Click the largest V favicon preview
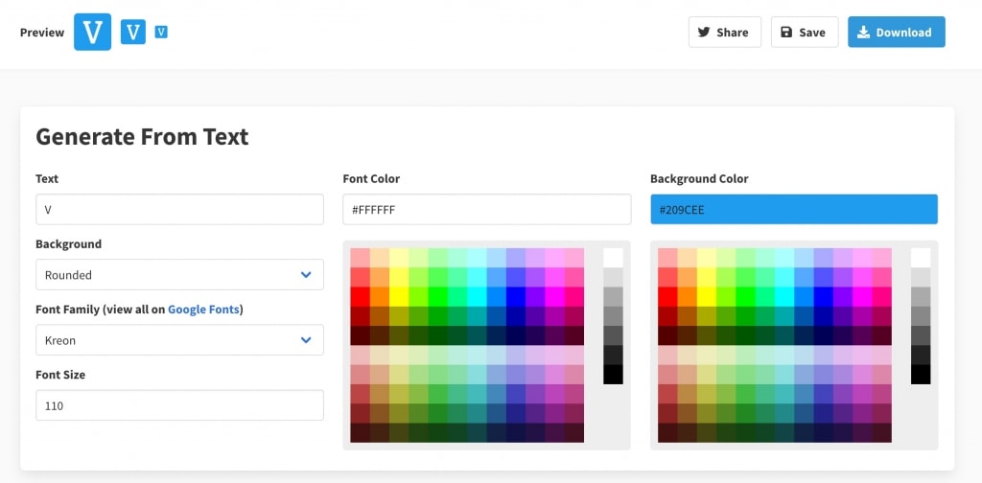This screenshot has height=483, width=982. [x=93, y=32]
